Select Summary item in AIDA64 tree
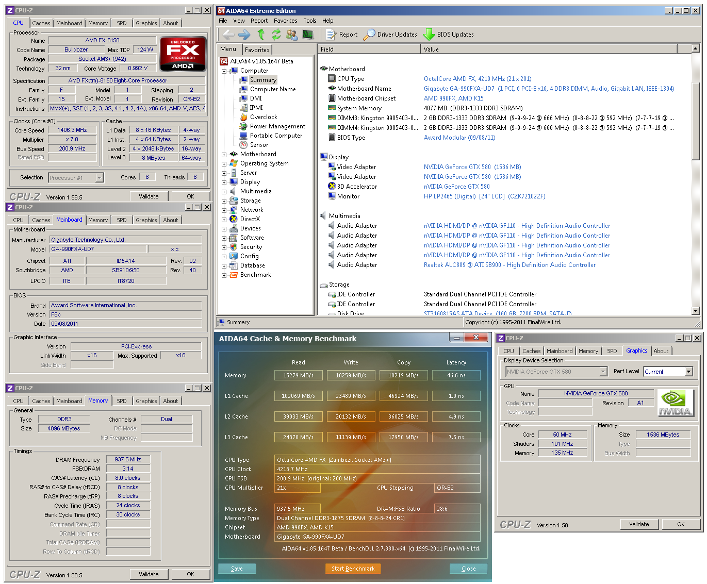Screen dimensions: 707x584 263,80
